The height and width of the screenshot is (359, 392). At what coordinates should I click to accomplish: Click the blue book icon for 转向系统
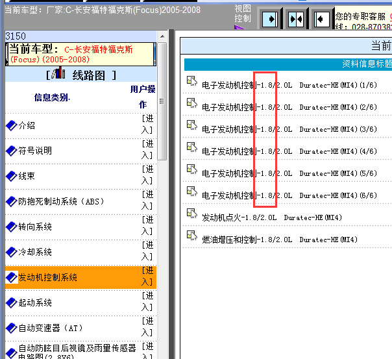point(11,227)
